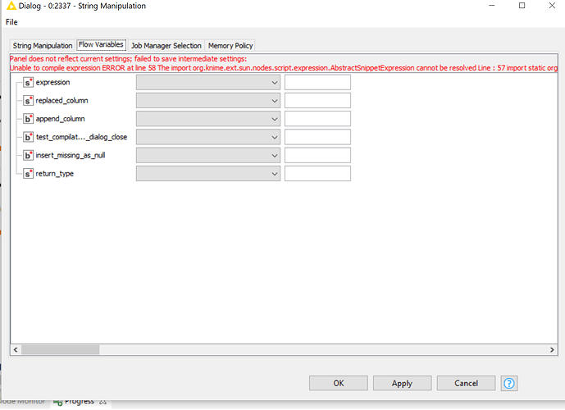Select the Flow Variables tab
This screenshot has width=565, height=410.
(x=101, y=44)
